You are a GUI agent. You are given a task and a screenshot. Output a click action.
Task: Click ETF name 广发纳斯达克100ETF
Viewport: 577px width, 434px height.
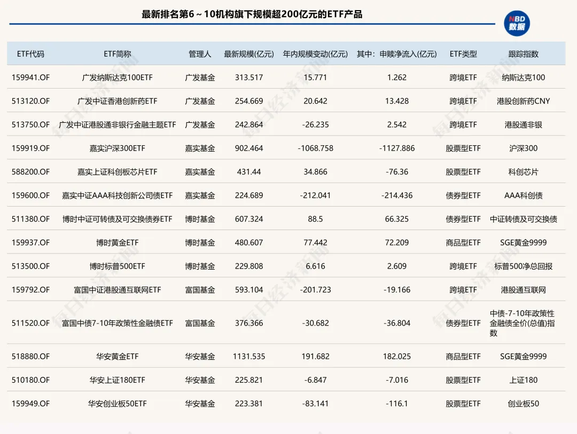point(118,77)
